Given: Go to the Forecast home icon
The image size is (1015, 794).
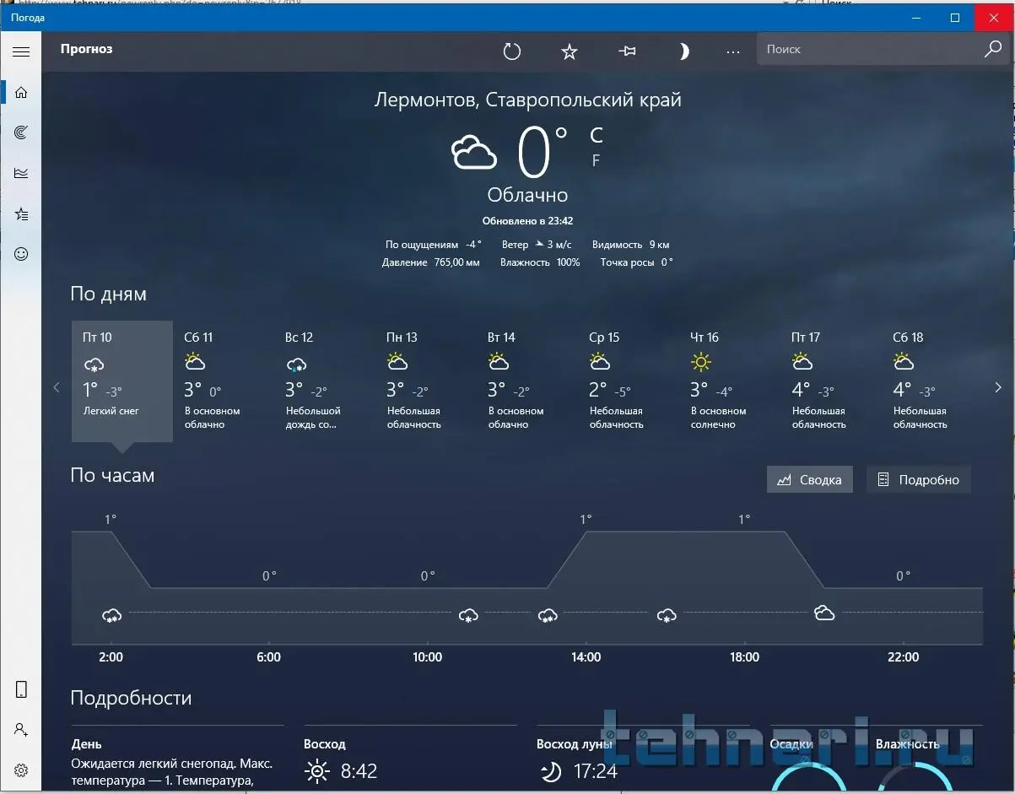Looking at the screenshot, I should 21,92.
